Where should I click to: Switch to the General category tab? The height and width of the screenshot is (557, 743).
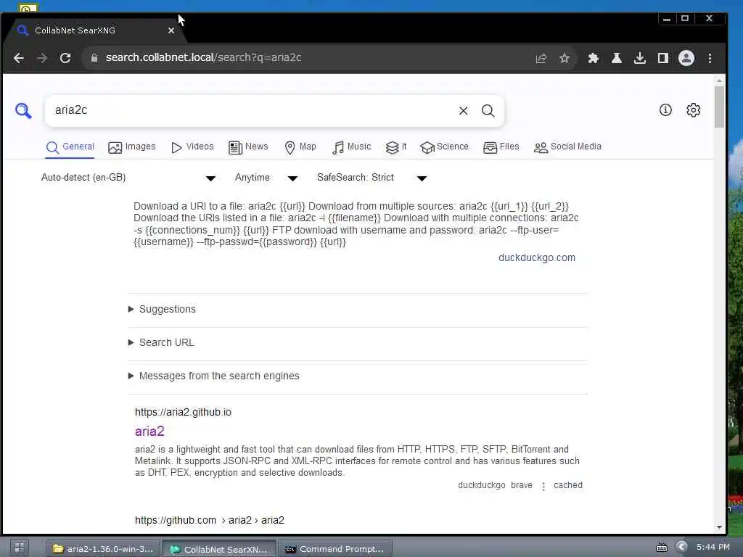click(x=70, y=147)
